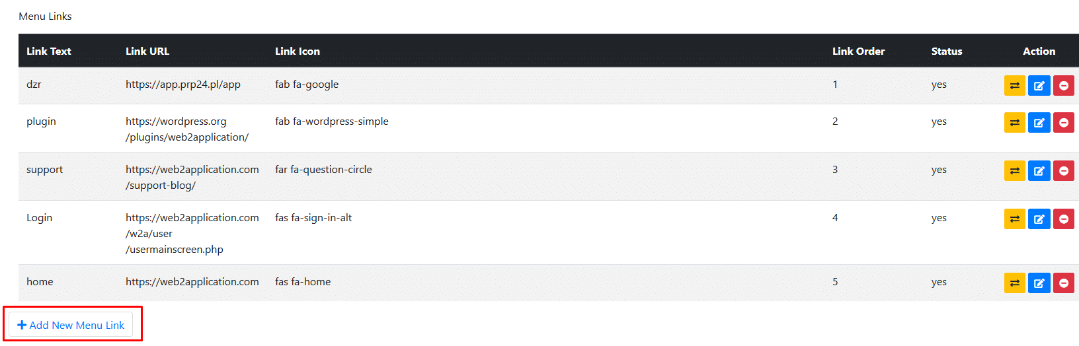Click the yellow swap icon for Login row

(x=1014, y=219)
